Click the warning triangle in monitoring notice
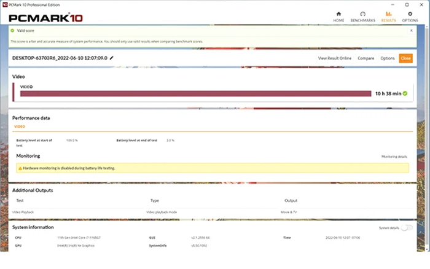 coord(20,168)
